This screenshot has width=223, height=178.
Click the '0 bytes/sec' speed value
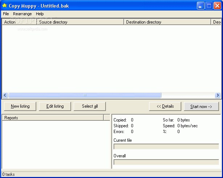(x=187, y=126)
